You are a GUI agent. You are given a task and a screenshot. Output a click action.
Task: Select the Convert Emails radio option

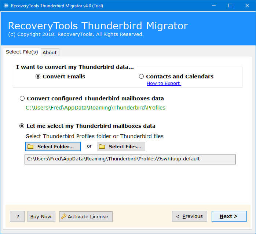pyautogui.click(x=38, y=77)
